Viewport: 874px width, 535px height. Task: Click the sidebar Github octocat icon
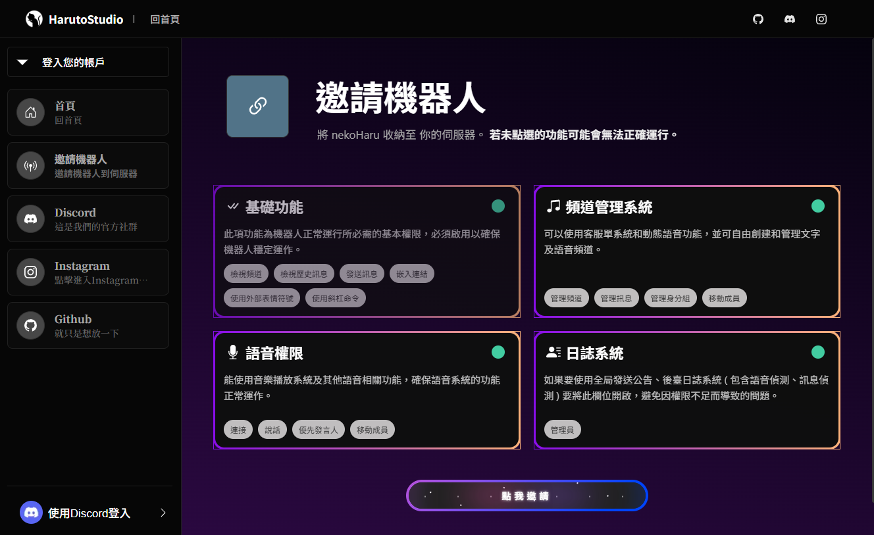click(30, 326)
